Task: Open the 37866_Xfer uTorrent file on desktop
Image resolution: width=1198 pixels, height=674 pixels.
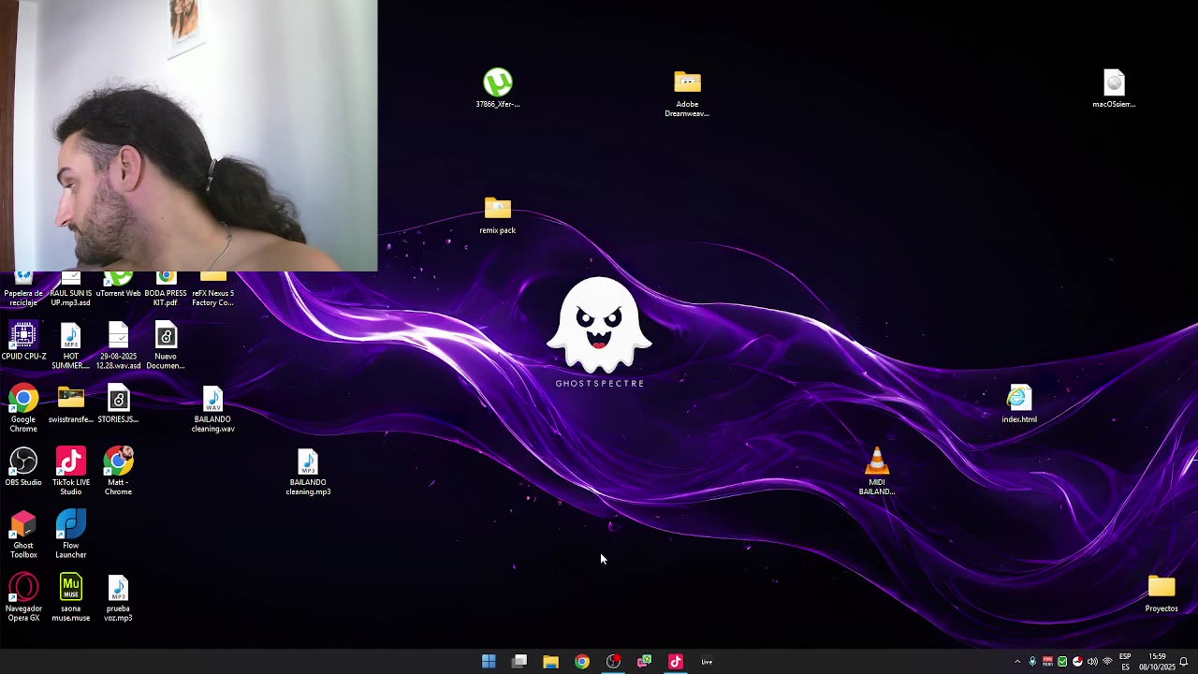Action: 498,88
